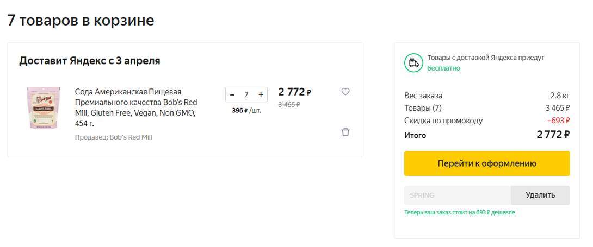Screen dimensions: 593x247
Task: Delete item using the trash bin icon
Action: pos(345,132)
